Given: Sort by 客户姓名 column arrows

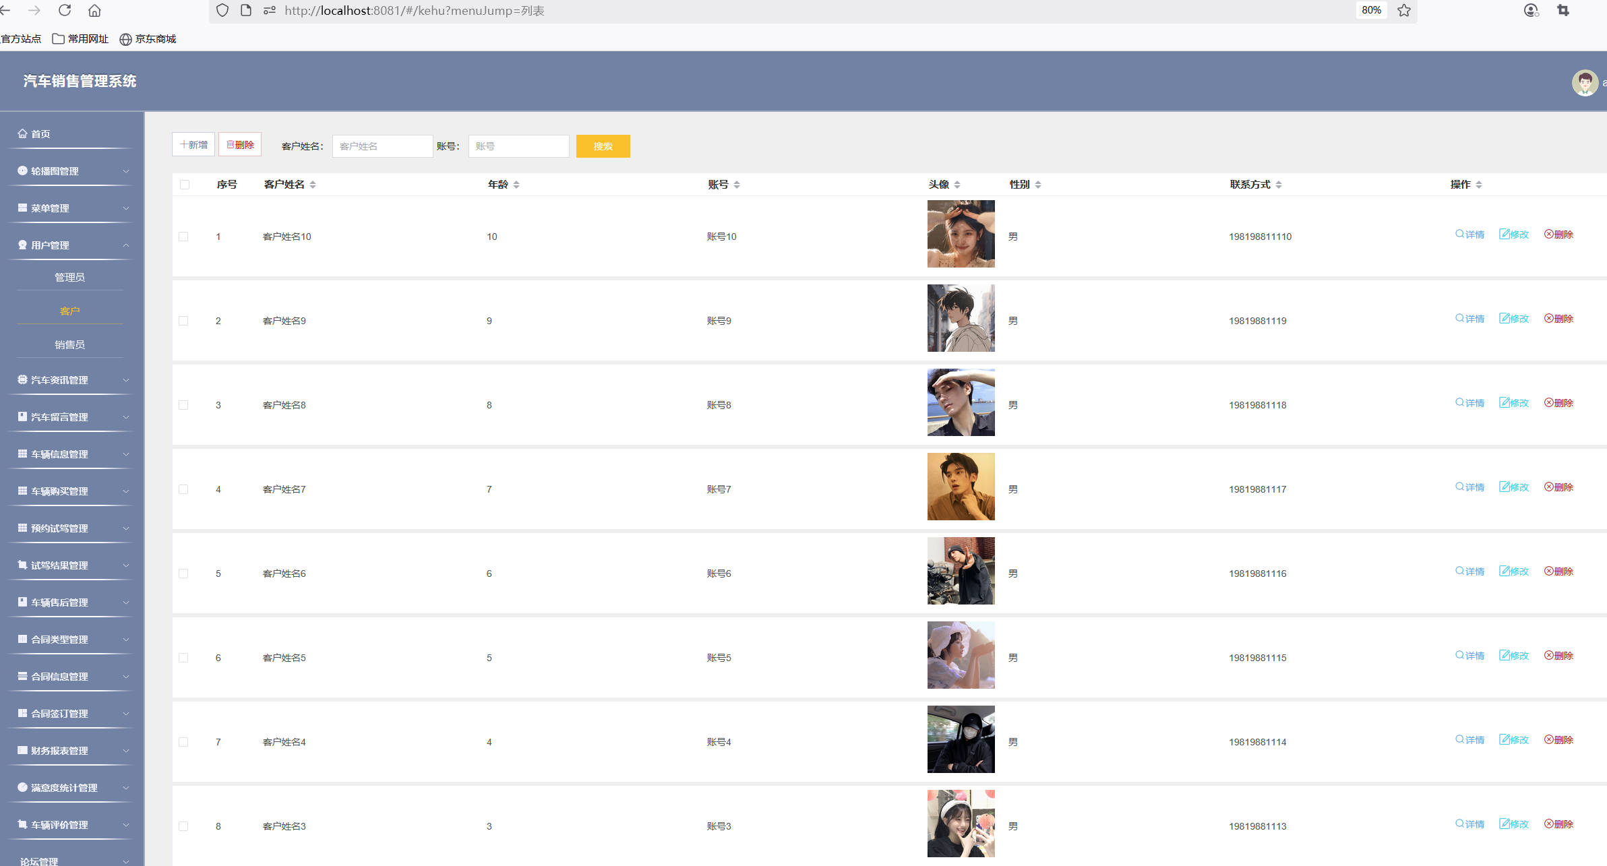Looking at the screenshot, I should click(x=313, y=185).
